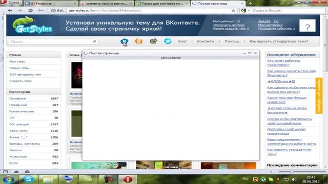Open new tab with plus button
Screen dimensions: 328x184
pos(250,4)
